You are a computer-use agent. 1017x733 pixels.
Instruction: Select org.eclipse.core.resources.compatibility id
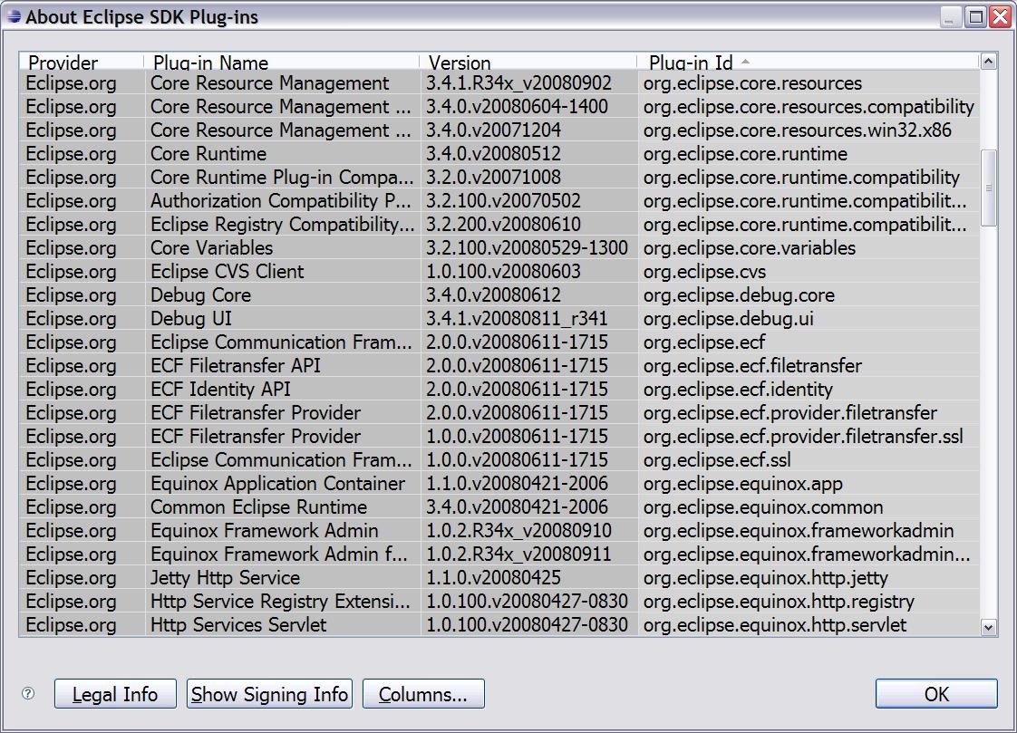point(809,107)
